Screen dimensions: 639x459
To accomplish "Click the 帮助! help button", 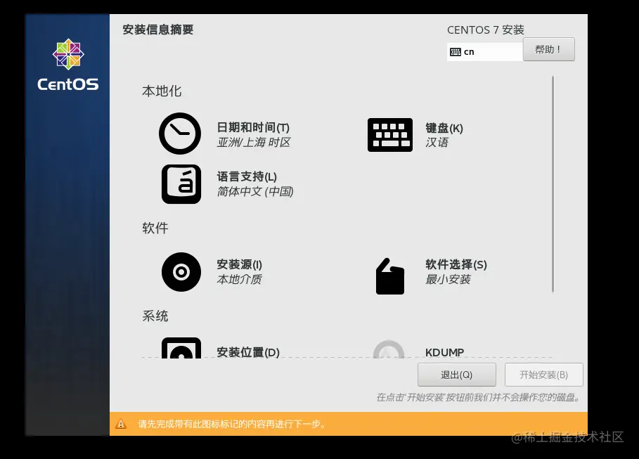I will [548, 49].
